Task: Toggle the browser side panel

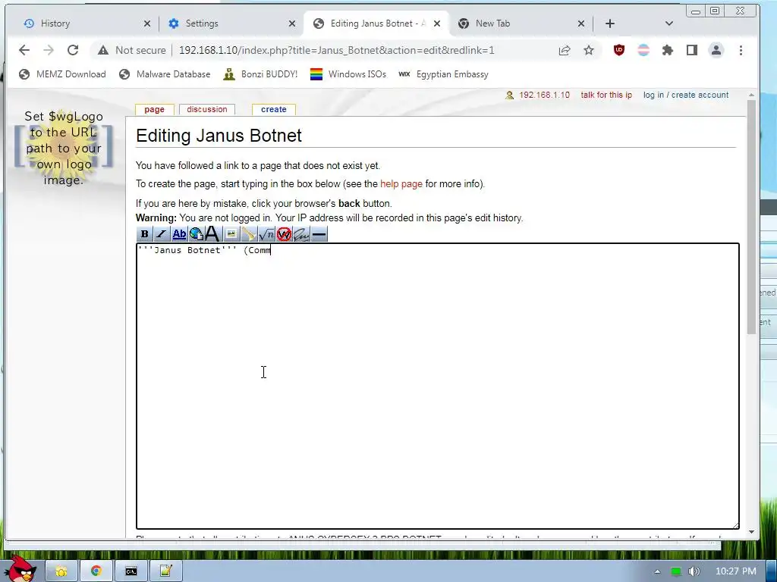Action: coord(692,50)
